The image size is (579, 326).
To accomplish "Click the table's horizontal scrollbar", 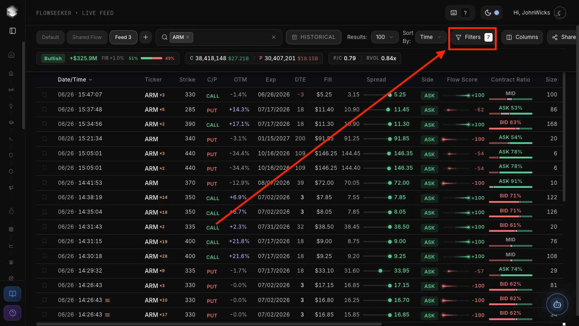I will click(x=209, y=324).
